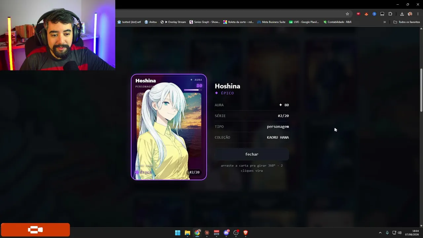Open the Series Graph bookmark
Screen dimensions: 423x238
pyautogui.click(x=205, y=22)
